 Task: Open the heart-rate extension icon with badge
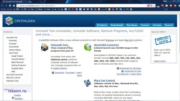[163, 6]
